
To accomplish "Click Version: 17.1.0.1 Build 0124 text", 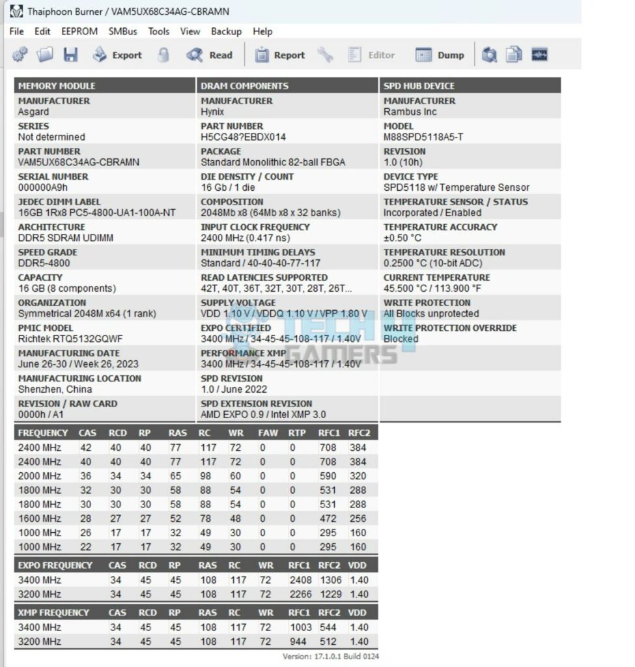I will [x=330, y=657].
